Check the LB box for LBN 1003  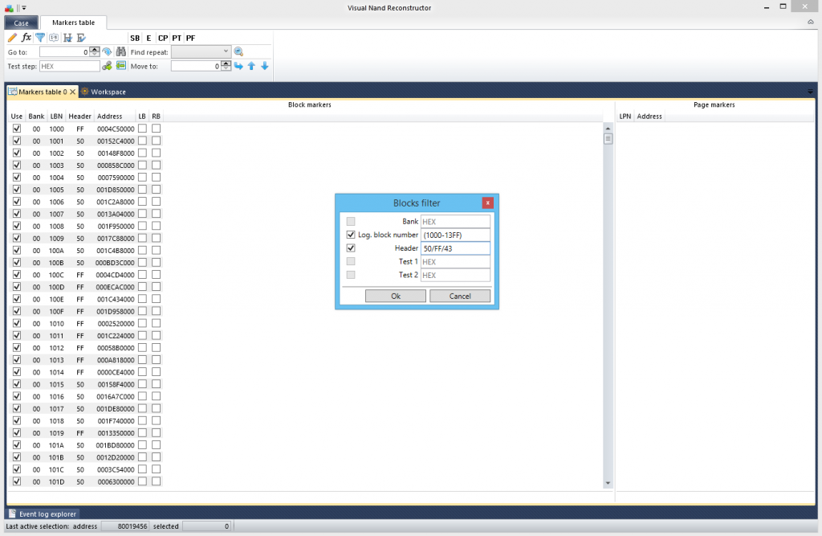click(142, 165)
